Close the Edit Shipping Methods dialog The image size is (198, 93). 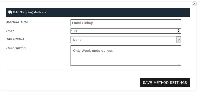pyautogui.click(x=194, y=4)
